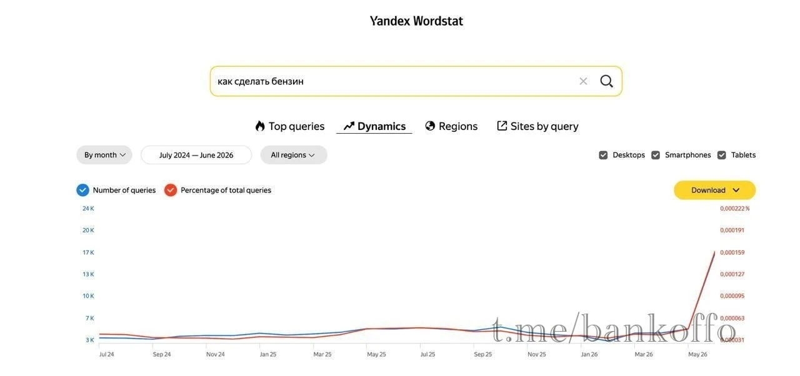Expand the All regions dropdown
The height and width of the screenshot is (376, 800).
[294, 155]
